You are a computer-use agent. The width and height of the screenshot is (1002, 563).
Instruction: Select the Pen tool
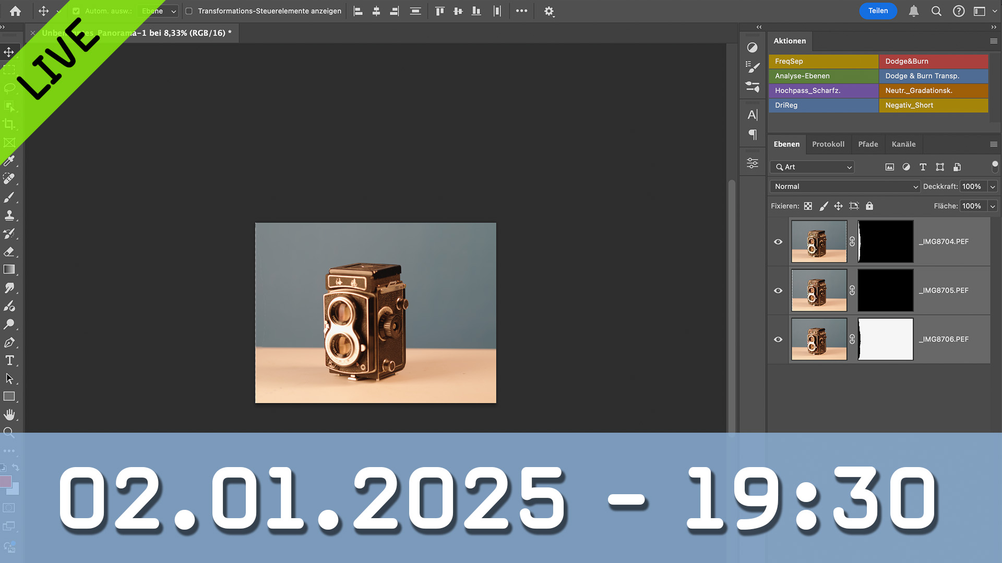pos(9,342)
